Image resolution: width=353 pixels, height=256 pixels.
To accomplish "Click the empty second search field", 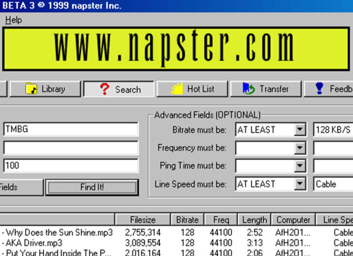I will pos(71,148).
